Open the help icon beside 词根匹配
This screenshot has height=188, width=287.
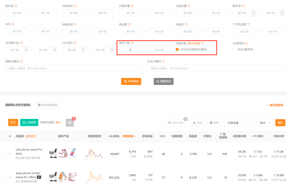(202, 43)
